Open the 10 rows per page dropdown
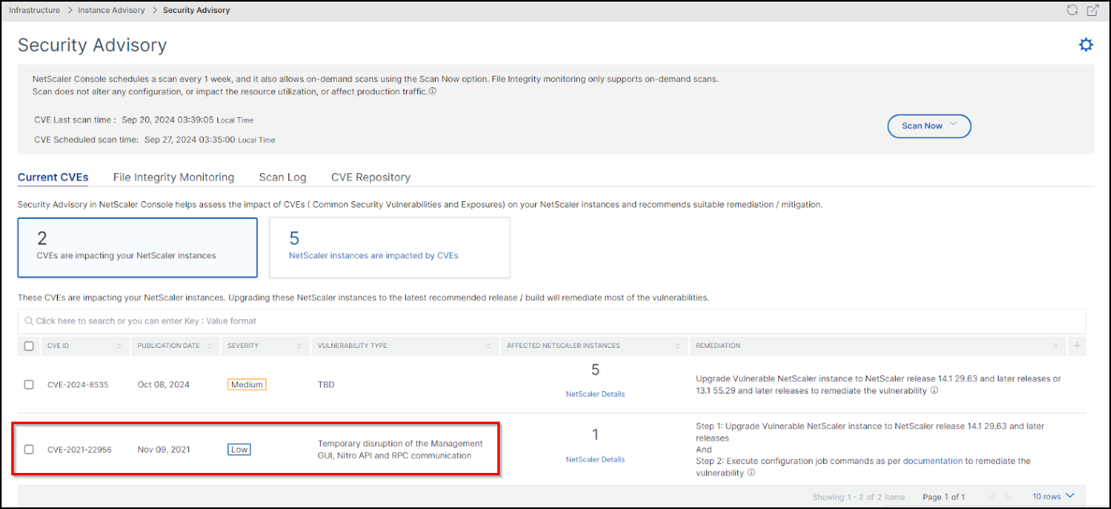Image resolution: width=1111 pixels, height=509 pixels. 1053,496
